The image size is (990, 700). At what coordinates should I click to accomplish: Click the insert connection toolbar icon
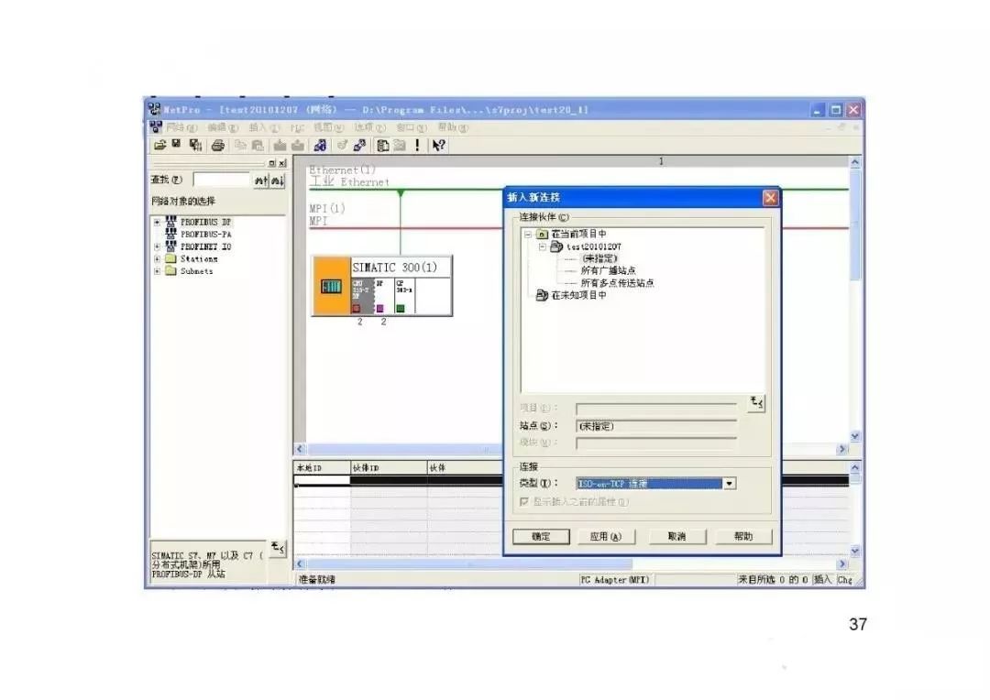(360, 145)
